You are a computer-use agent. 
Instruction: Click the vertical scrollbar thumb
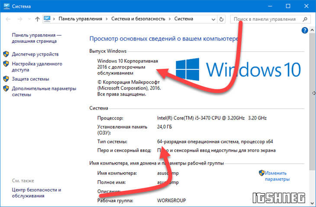click(312, 101)
